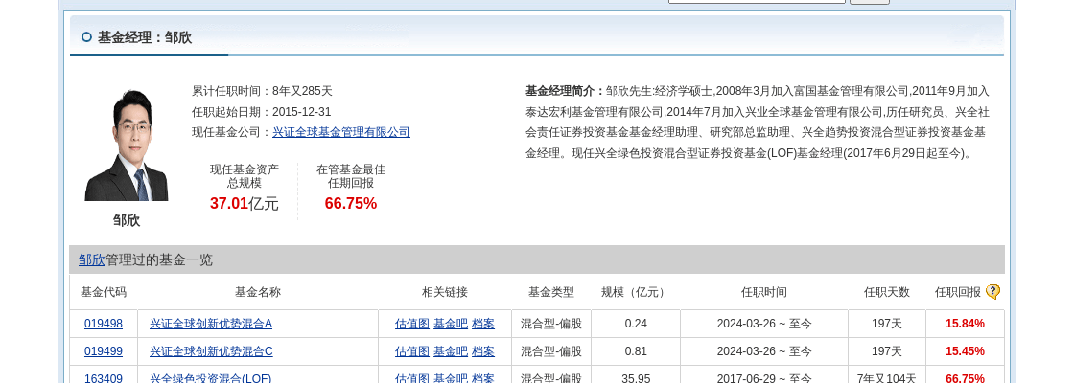Open the 兴全绿色投资混合(LOF) fund page
The image size is (1074, 383).
[210, 378]
